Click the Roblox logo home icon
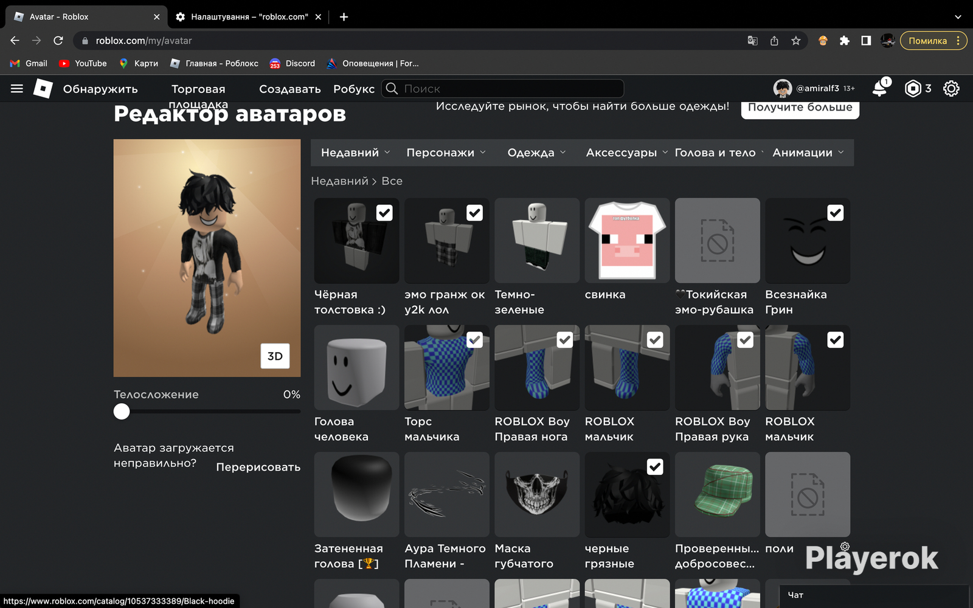 pos(43,89)
